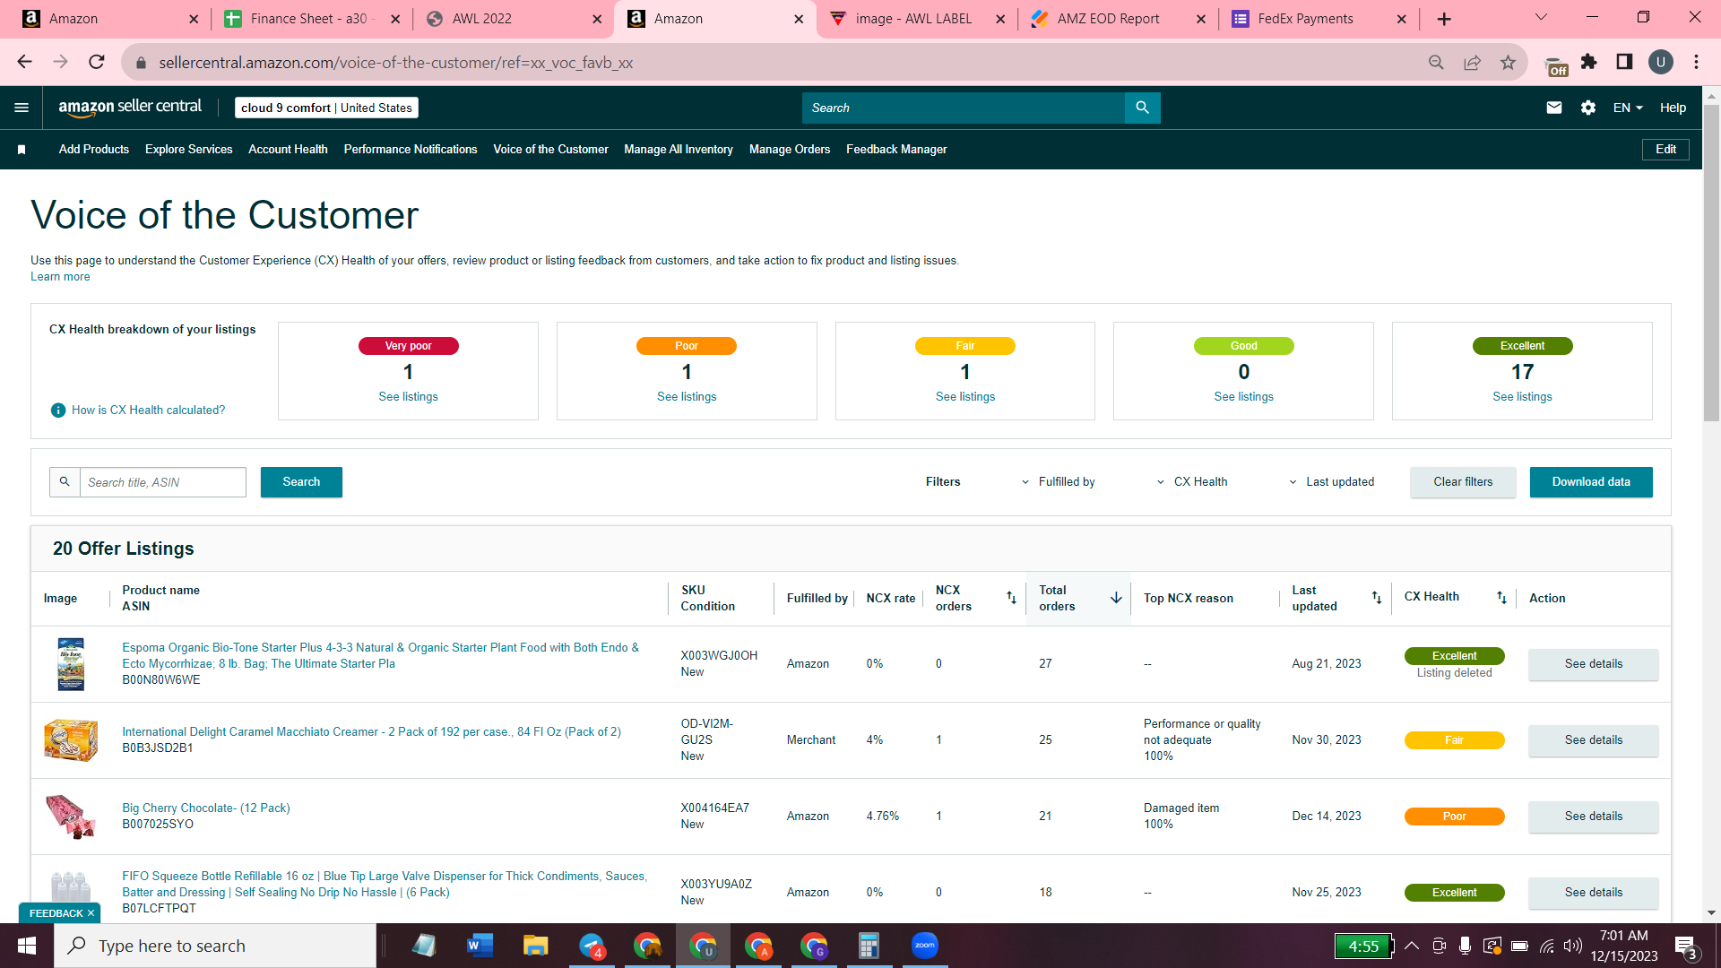Open Chrome three-dot menu
1721x968 pixels.
(1696, 62)
